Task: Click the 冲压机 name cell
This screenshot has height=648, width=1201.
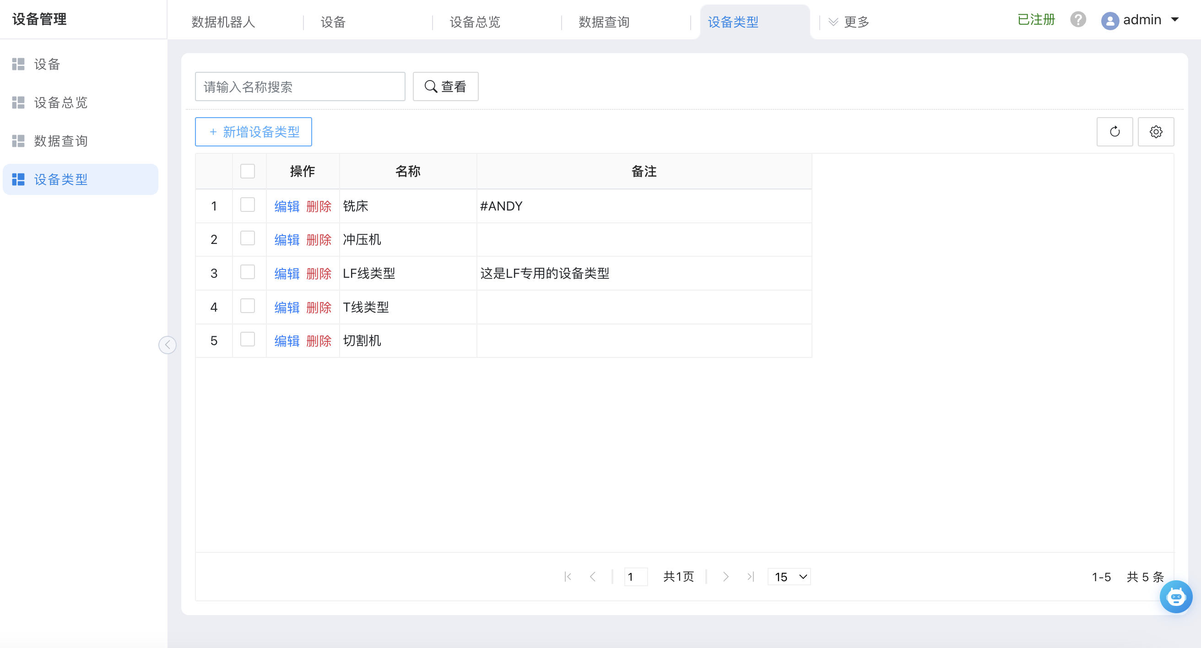Action: coord(407,240)
